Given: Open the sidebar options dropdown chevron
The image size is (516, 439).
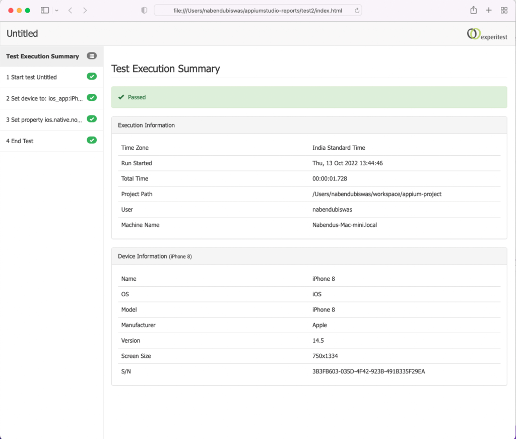Looking at the screenshot, I should click(x=56, y=10).
